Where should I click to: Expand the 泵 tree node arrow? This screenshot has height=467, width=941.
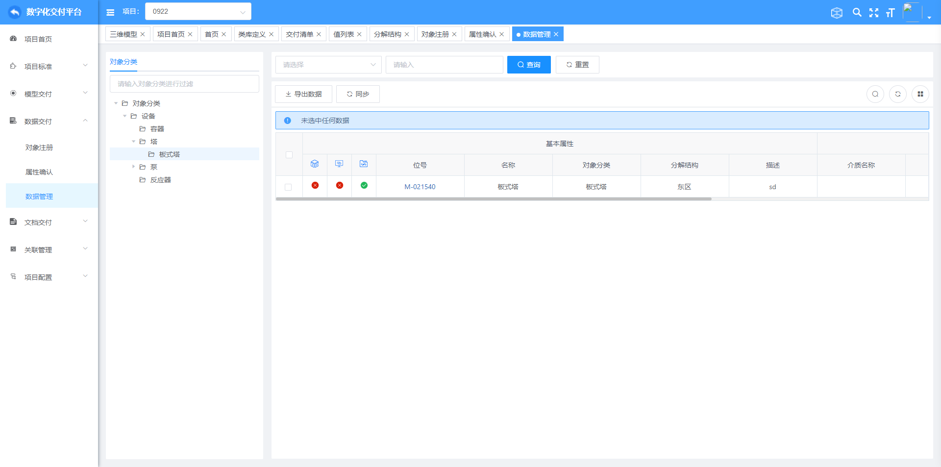(133, 167)
